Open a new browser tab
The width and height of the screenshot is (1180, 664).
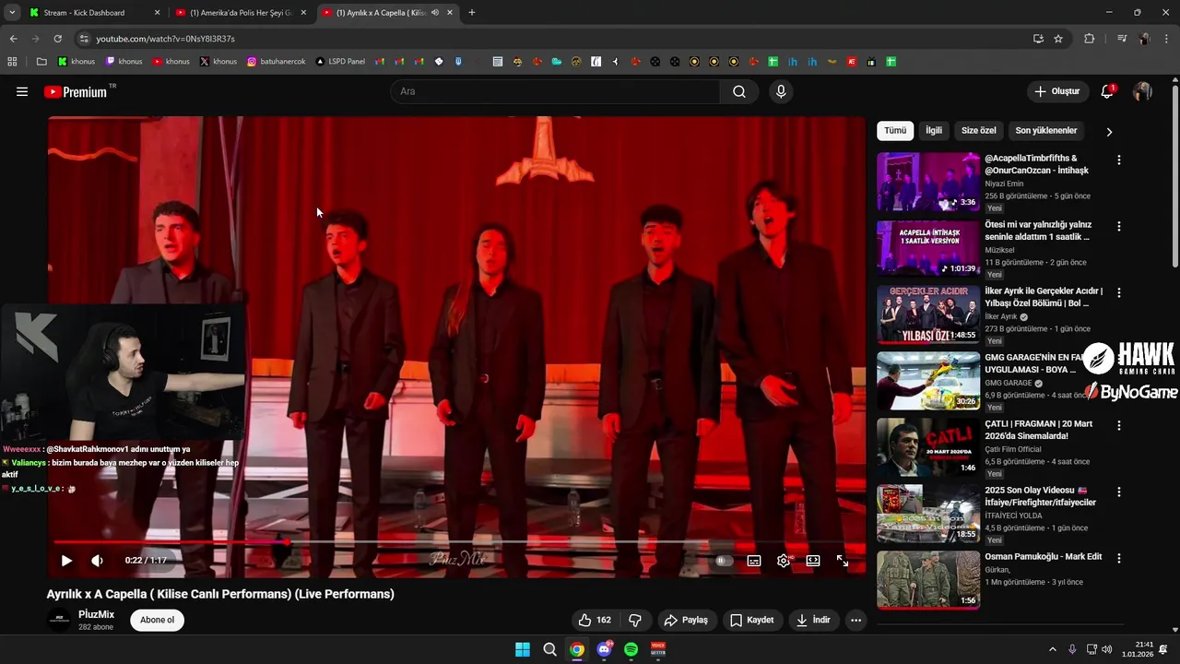471,13
